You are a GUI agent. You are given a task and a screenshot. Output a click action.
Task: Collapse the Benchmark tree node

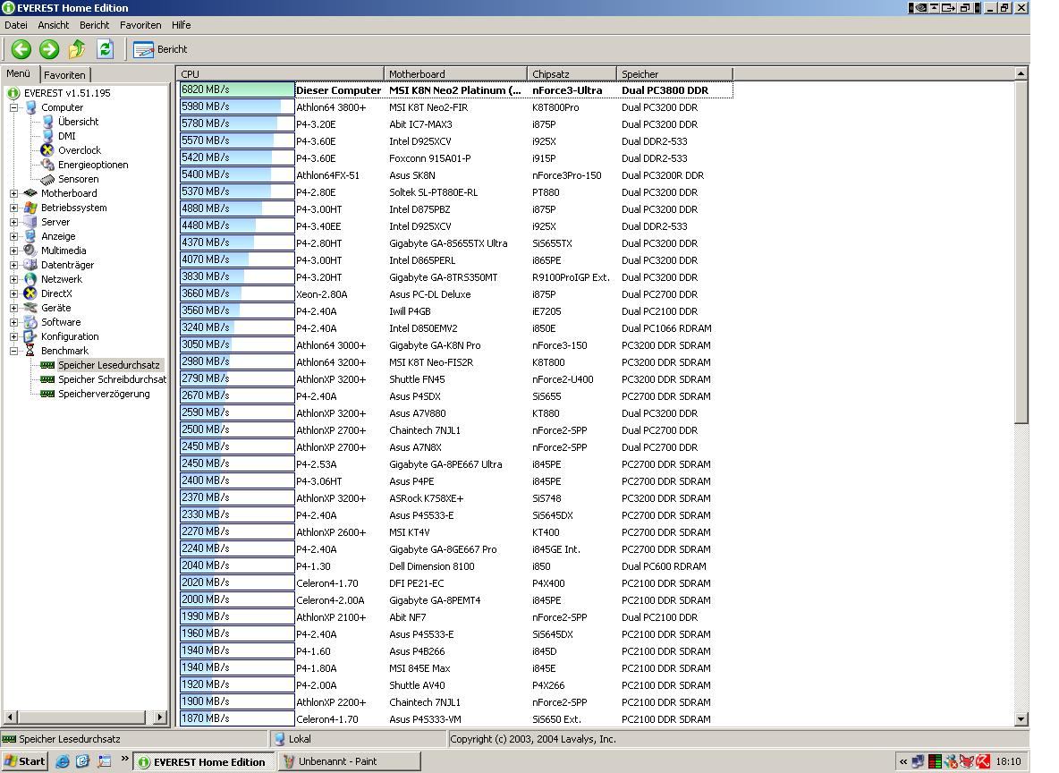pos(13,351)
